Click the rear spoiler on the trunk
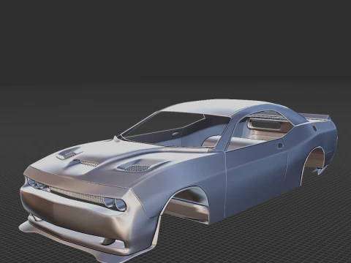The width and height of the screenshot is (351, 263). tap(316, 117)
